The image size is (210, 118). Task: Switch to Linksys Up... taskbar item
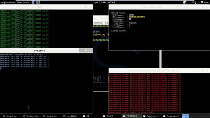pyautogui.click(x=31, y=116)
